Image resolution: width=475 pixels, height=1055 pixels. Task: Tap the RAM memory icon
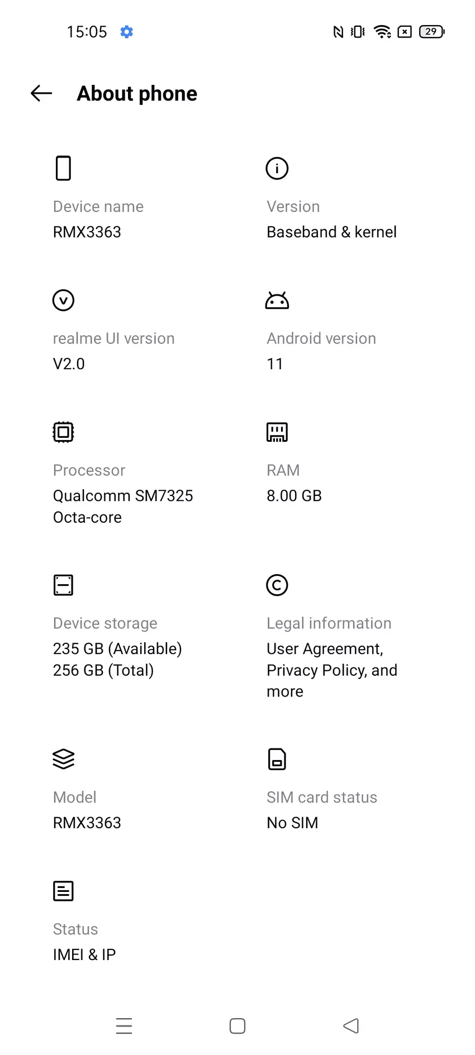pos(277,432)
